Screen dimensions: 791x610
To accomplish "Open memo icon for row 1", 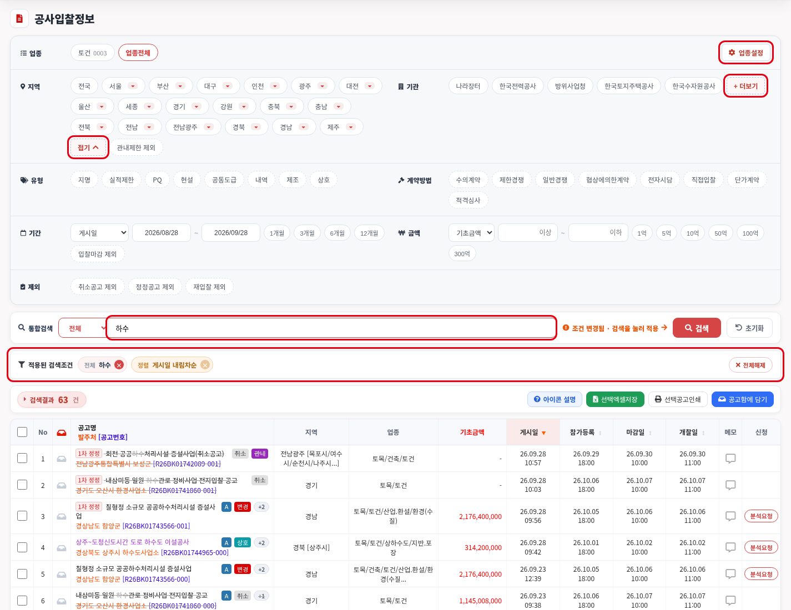I will (x=730, y=459).
